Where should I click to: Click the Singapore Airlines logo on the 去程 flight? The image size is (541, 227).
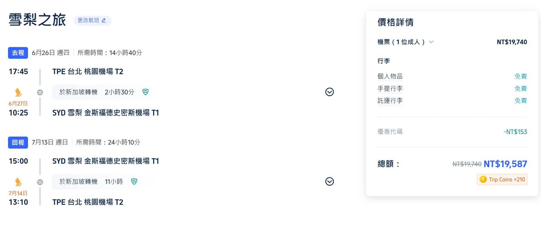point(19,92)
